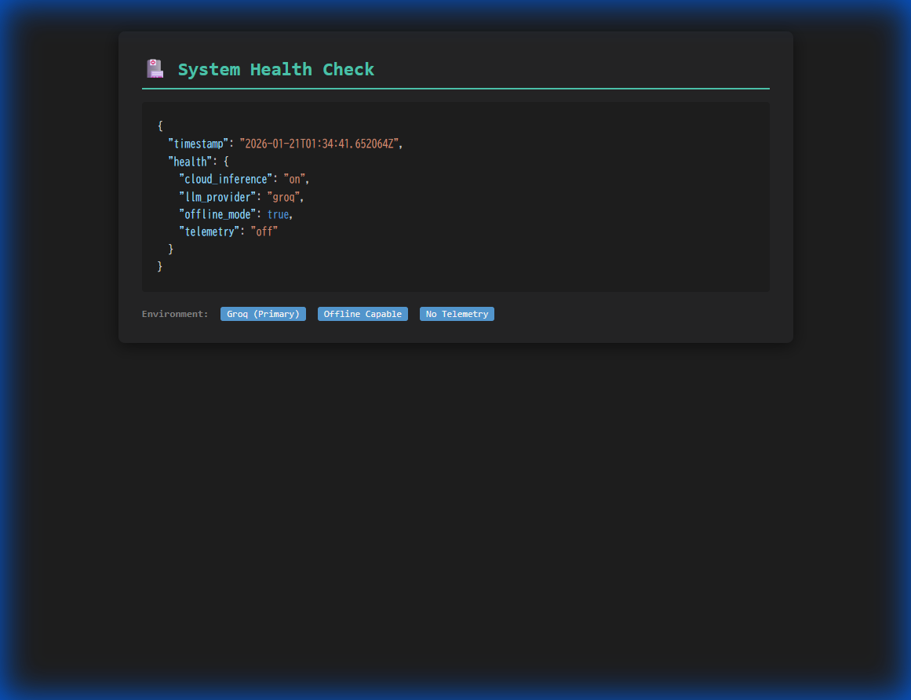The width and height of the screenshot is (911, 700).
Task: Click the "Environment:" label
Action: coord(174,313)
